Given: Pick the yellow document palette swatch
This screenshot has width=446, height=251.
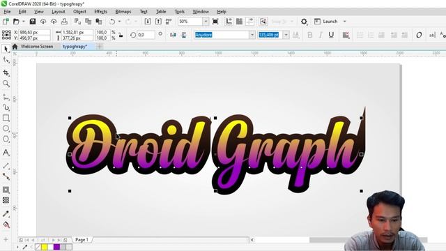Looking at the screenshot, I should (x=45, y=247).
